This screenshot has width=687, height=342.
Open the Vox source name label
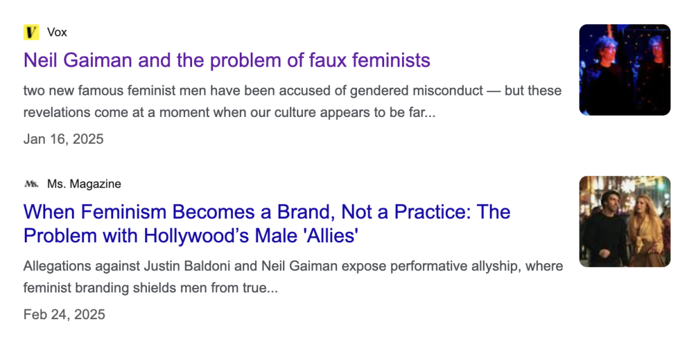click(x=57, y=32)
